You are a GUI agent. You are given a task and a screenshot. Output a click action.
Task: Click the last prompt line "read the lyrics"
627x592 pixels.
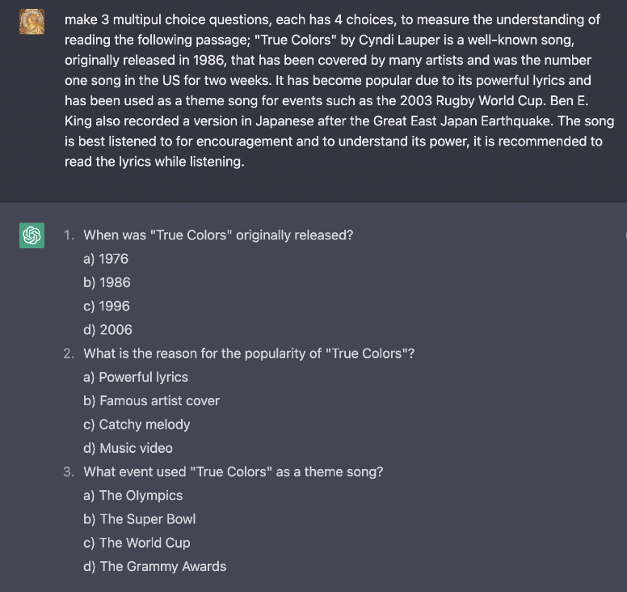[x=154, y=162]
